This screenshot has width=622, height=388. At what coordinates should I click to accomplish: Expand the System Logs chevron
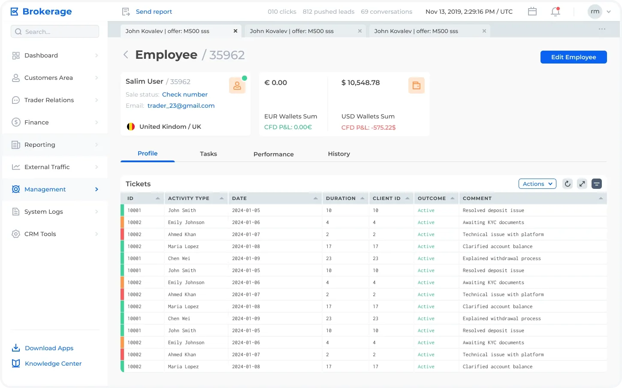click(97, 212)
